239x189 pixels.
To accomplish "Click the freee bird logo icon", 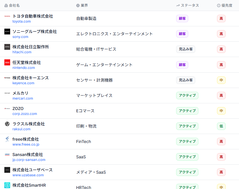I will (x=7, y=140).
